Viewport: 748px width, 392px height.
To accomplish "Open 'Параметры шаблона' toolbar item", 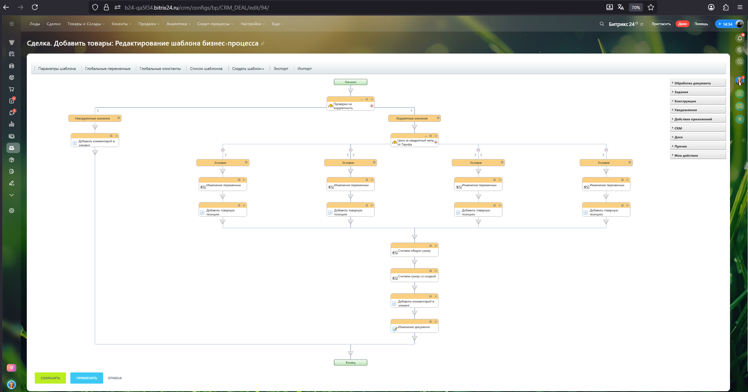I will tap(57, 69).
